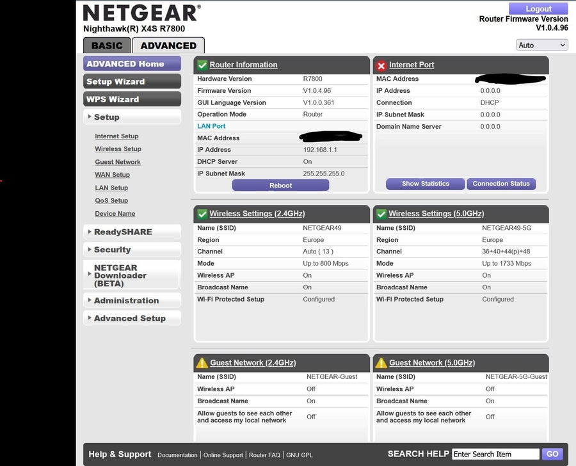Click guest SSID value NETGEAR-Guest
The width and height of the screenshot is (576, 466).
[332, 376]
